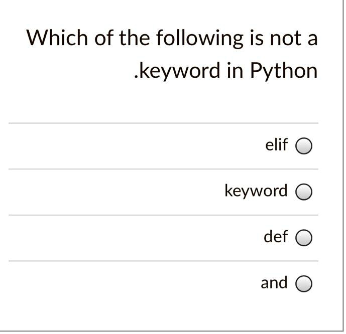346x334 pixels.
Task: Pick the def radio button
Action: 304,238
